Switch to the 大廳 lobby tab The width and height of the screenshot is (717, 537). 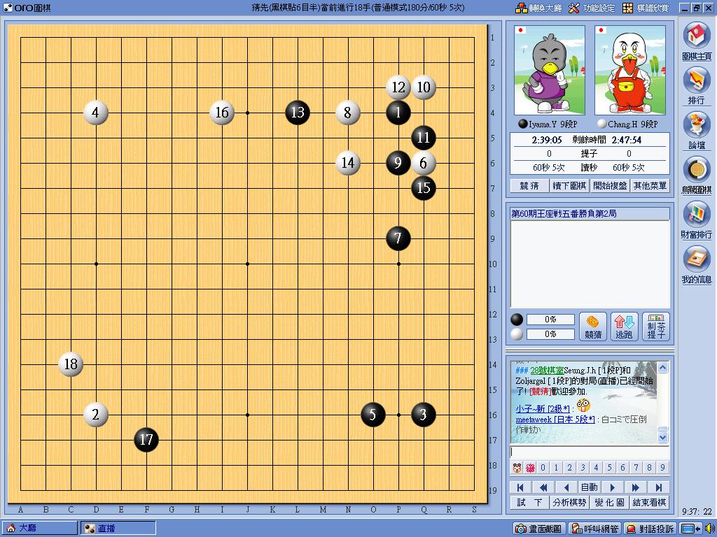pos(39,529)
